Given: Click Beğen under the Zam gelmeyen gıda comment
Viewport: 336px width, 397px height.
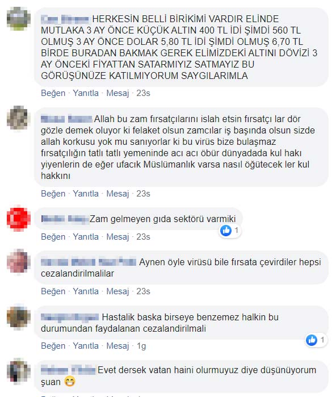Looking at the screenshot, I should (x=53, y=237).
